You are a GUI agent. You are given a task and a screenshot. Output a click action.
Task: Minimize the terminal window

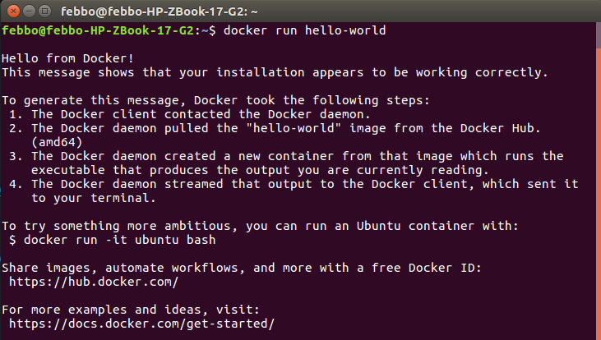[x=29, y=11]
